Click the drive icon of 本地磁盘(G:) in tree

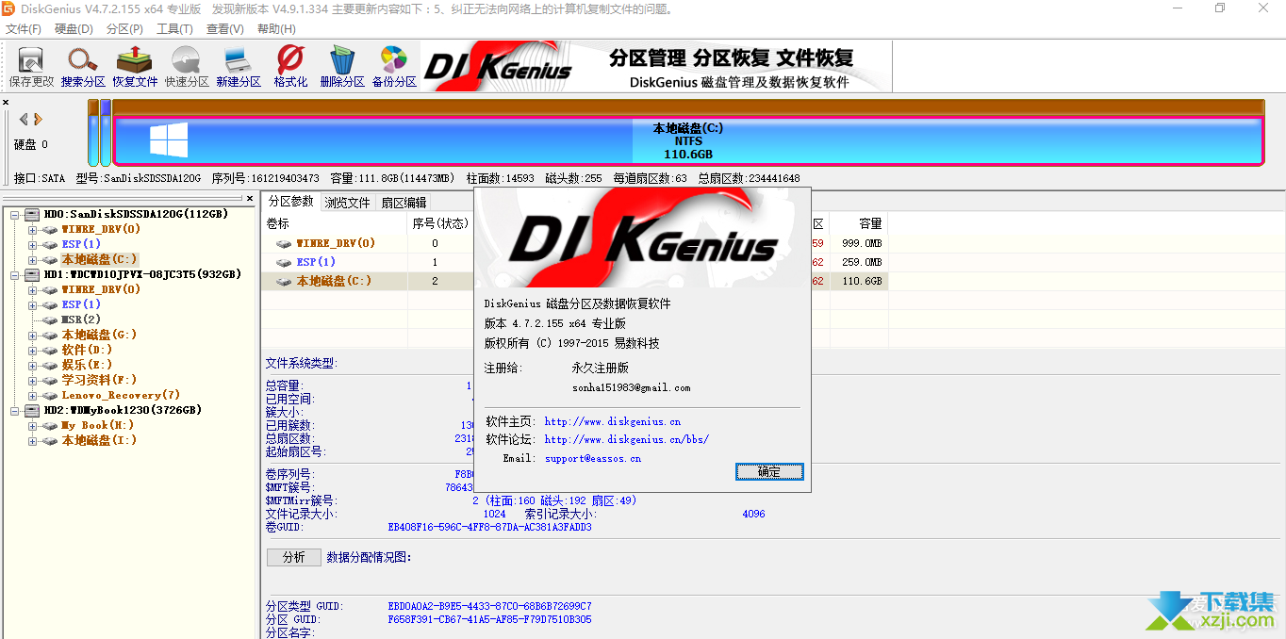pyautogui.click(x=50, y=335)
